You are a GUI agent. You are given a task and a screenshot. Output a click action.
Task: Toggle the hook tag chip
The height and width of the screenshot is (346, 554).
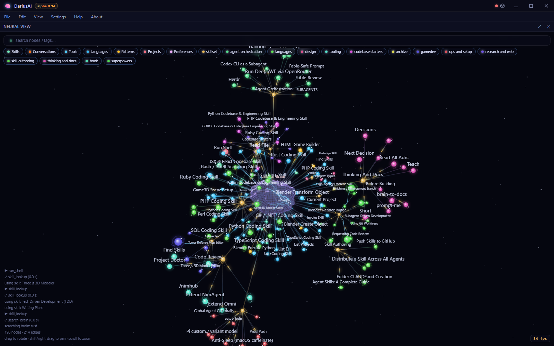92,61
